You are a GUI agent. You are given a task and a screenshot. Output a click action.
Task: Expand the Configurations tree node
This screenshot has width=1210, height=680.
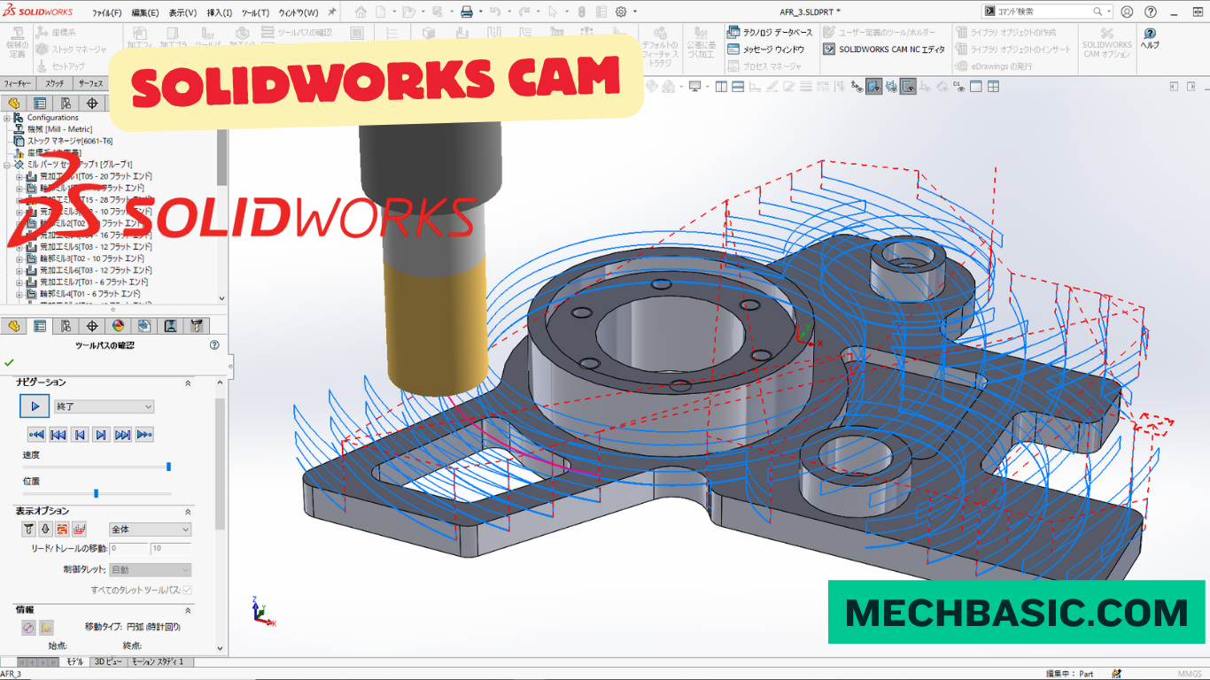tap(7, 118)
